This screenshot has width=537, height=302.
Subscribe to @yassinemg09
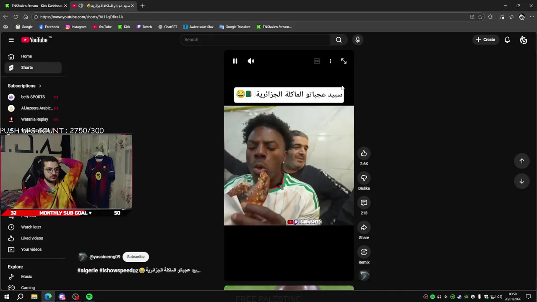pyautogui.click(x=136, y=257)
